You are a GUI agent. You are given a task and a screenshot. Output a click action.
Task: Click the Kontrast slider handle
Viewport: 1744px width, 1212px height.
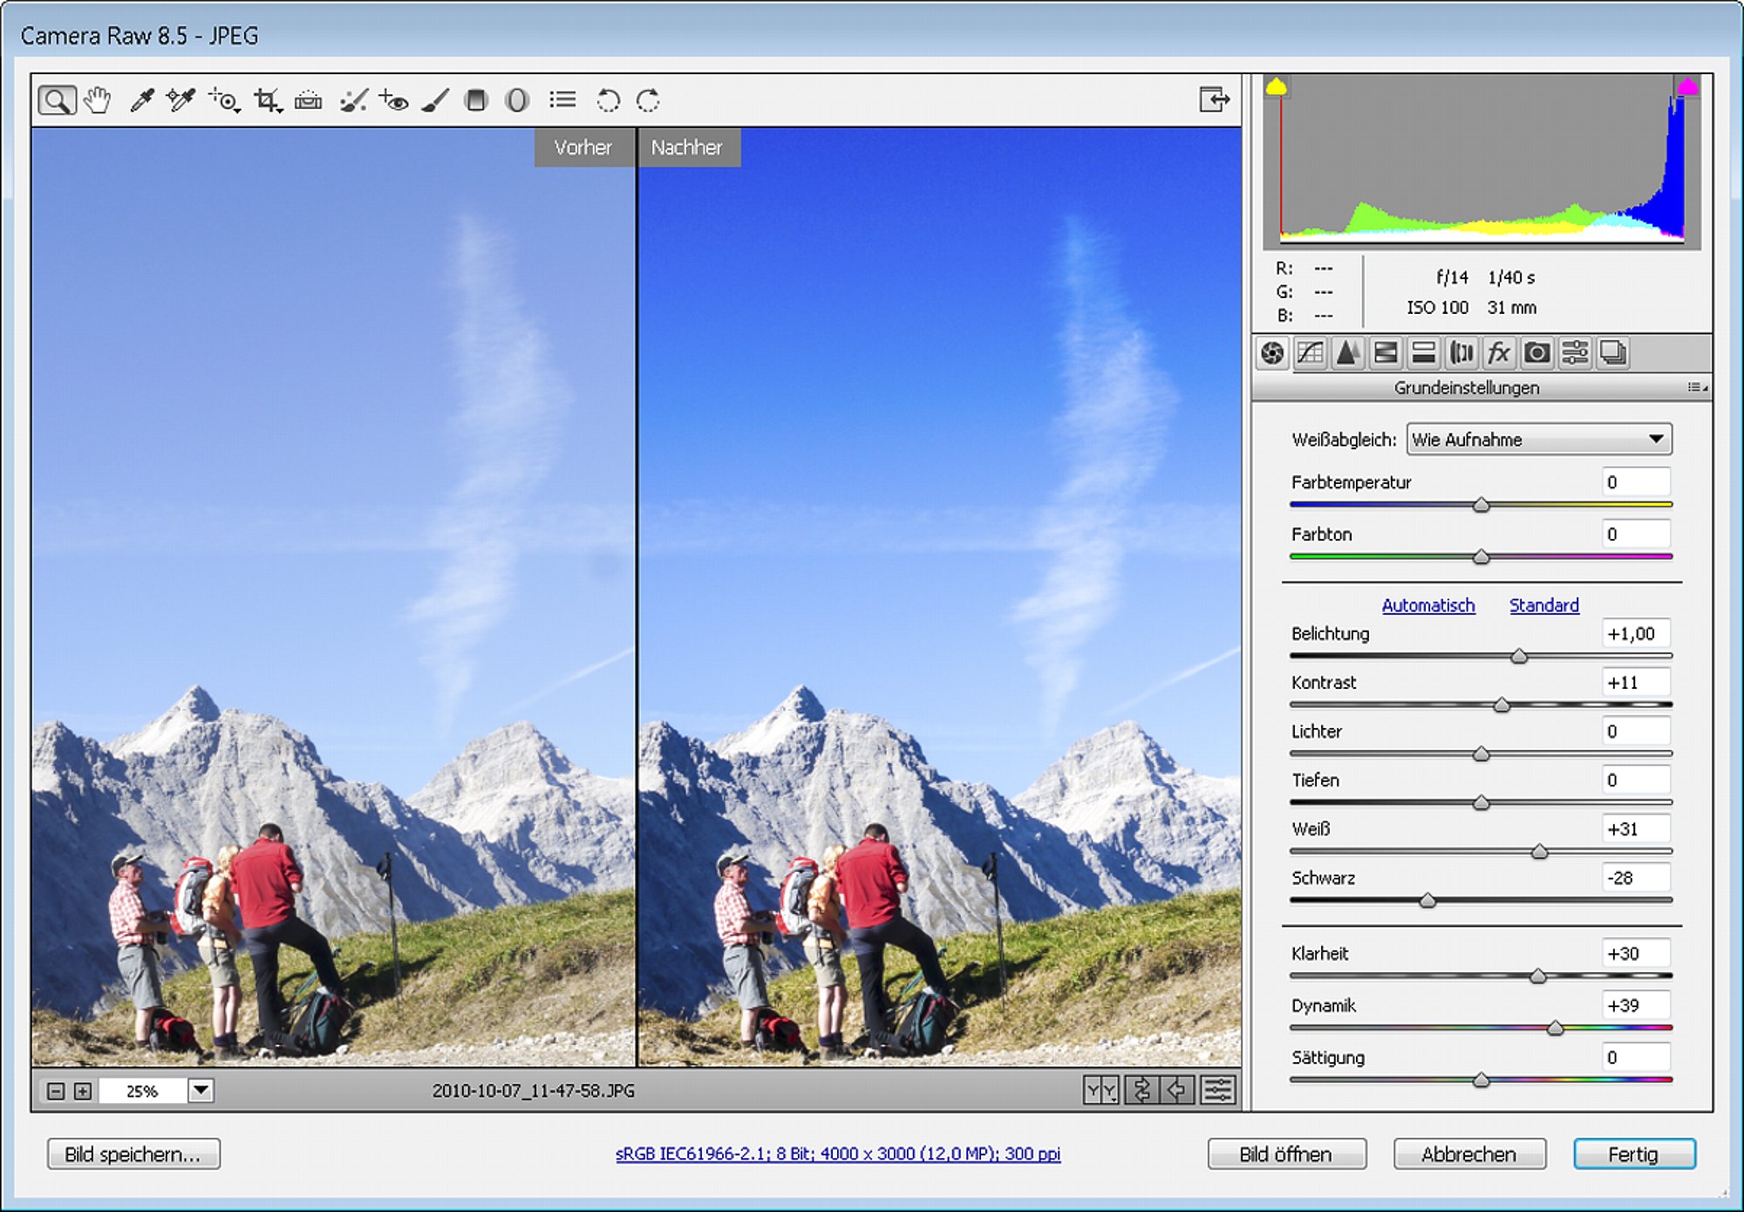coord(1502,705)
